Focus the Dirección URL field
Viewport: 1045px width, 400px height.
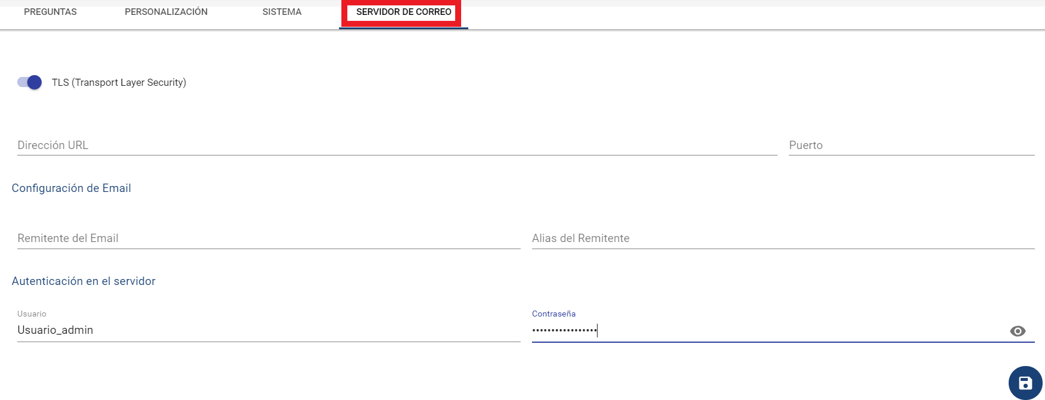396,145
